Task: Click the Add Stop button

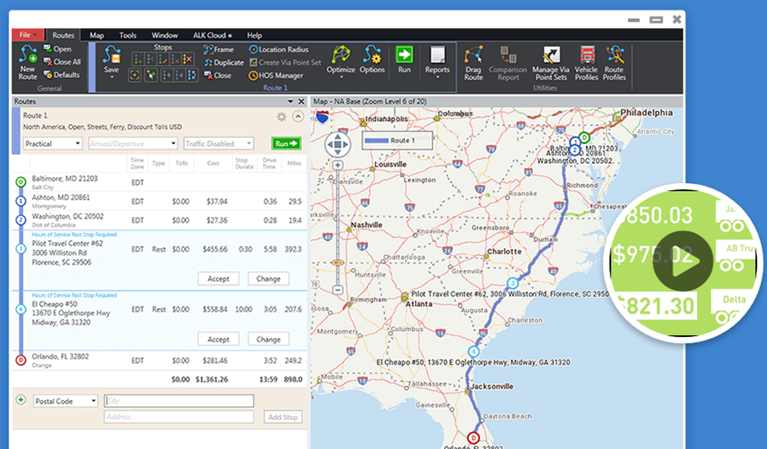Action: pos(283,417)
